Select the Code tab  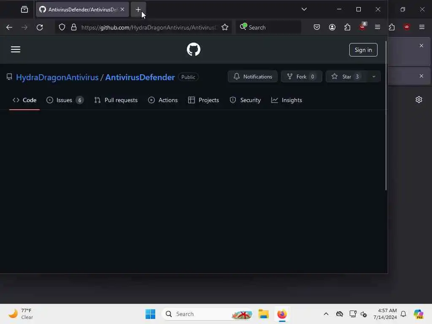(24, 100)
